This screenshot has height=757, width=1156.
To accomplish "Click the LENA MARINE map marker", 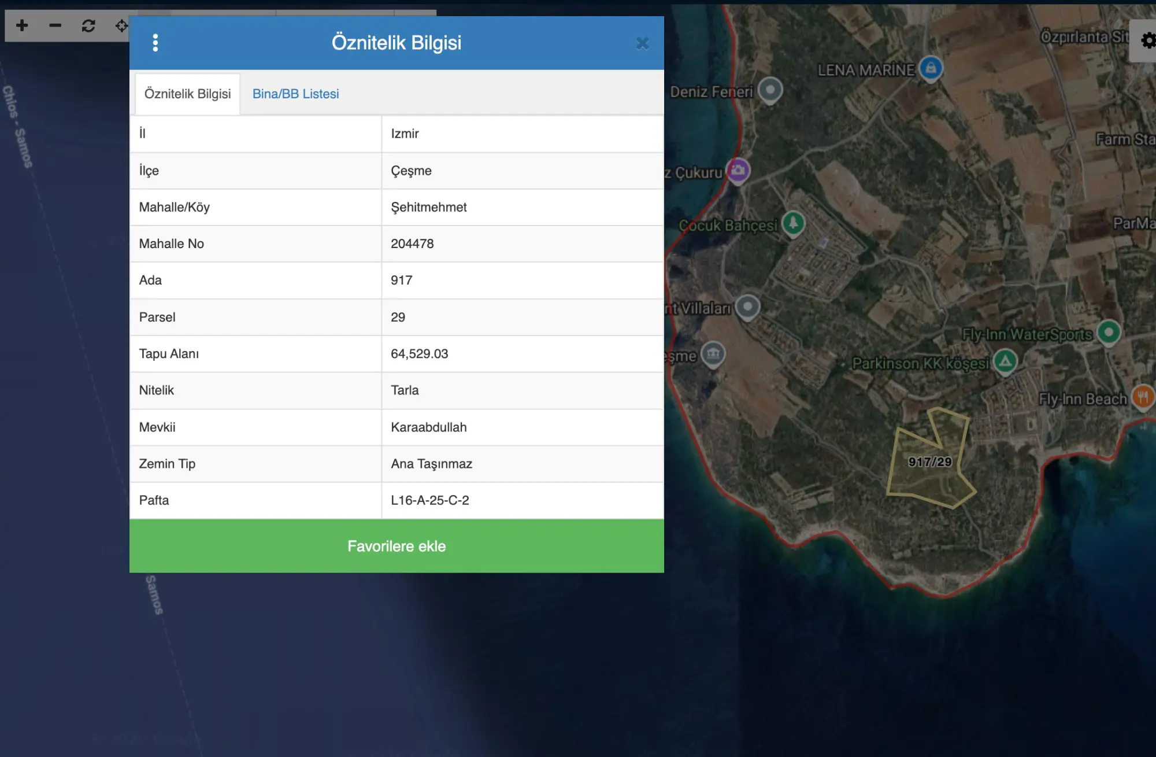I will coord(931,68).
